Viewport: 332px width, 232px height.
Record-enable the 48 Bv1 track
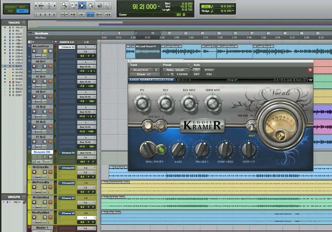click(34, 97)
